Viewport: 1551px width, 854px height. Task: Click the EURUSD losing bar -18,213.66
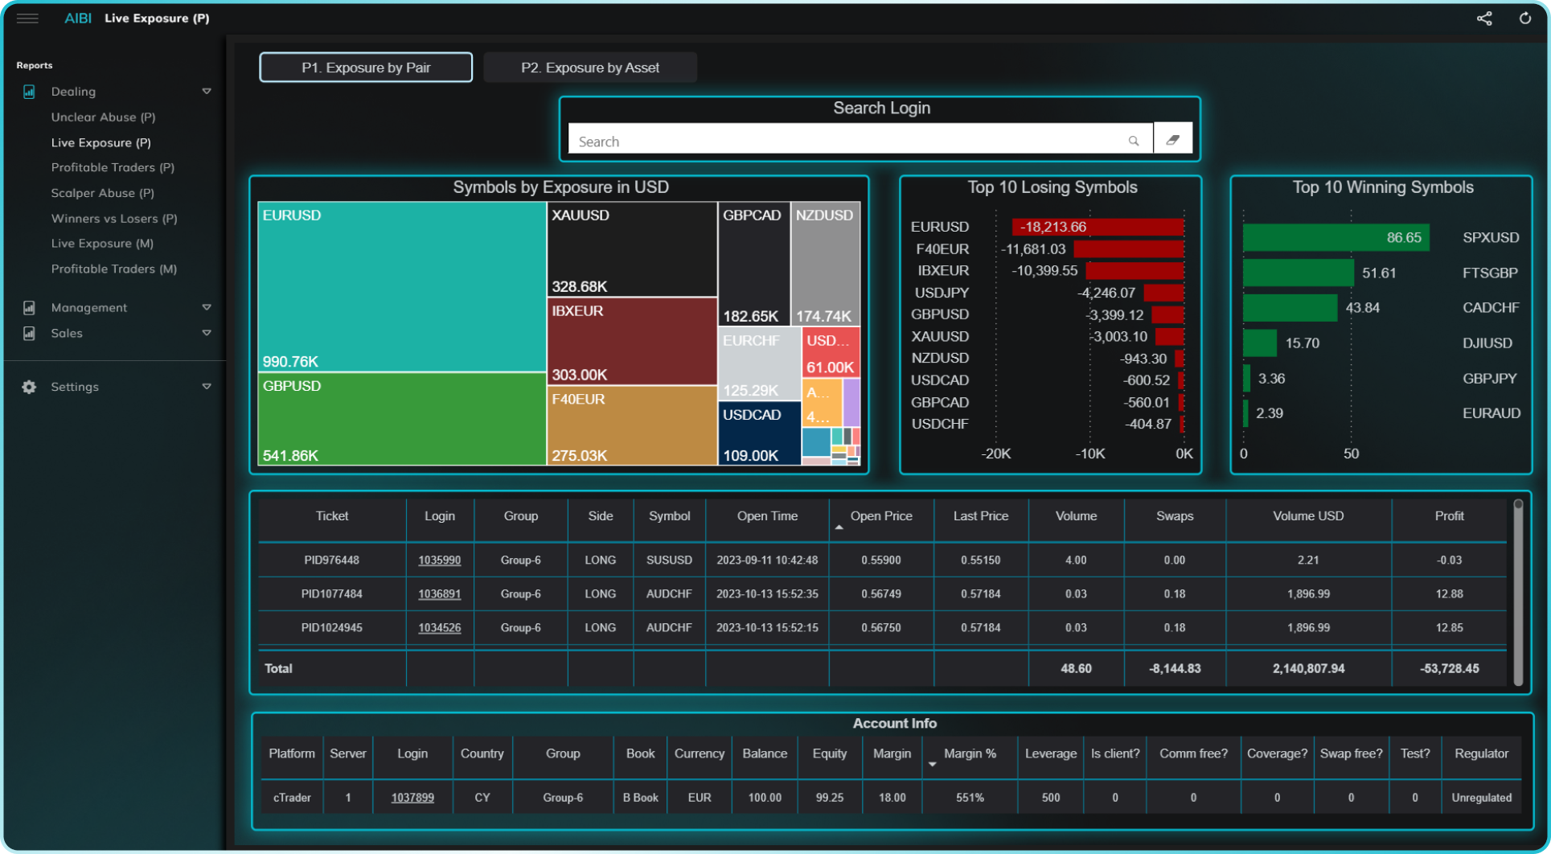(x=1097, y=227)
